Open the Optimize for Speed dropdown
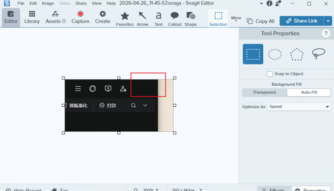 click(299, 107)
